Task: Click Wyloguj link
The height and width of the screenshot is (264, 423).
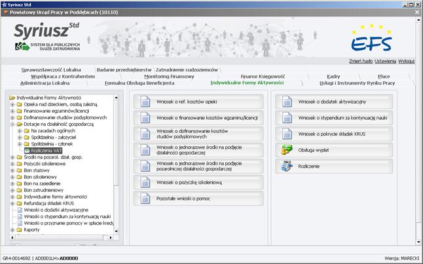Action: tap(406, 62)
